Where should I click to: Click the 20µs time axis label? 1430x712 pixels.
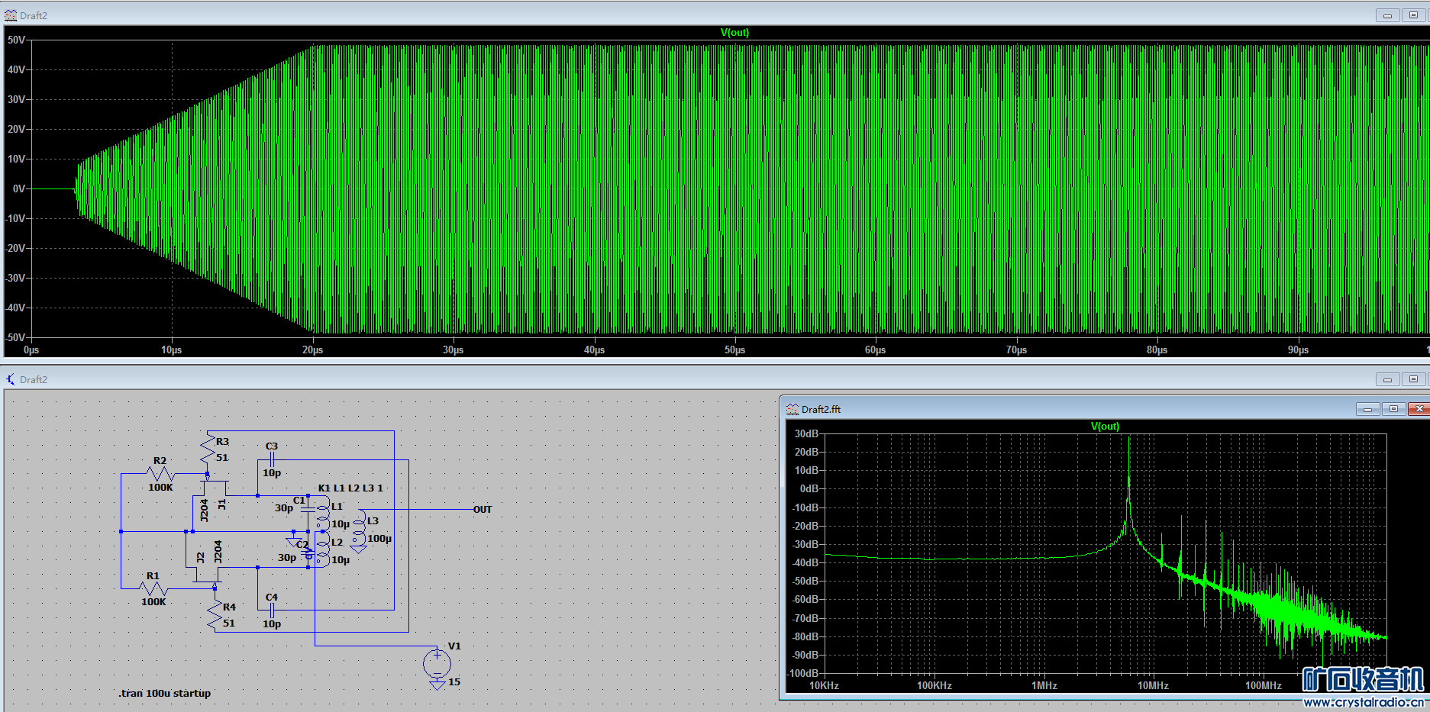coord(312,350)
